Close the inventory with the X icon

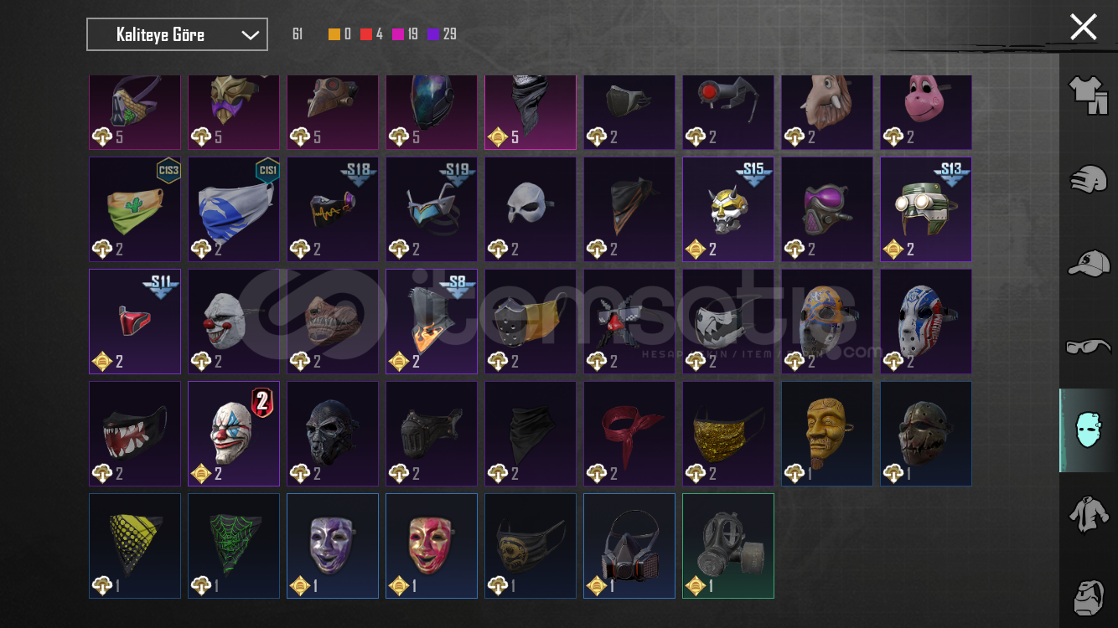click(1083, 27)
